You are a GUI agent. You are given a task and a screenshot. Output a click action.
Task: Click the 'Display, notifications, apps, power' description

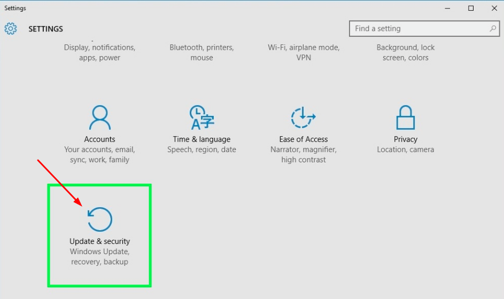coord(99,52)
